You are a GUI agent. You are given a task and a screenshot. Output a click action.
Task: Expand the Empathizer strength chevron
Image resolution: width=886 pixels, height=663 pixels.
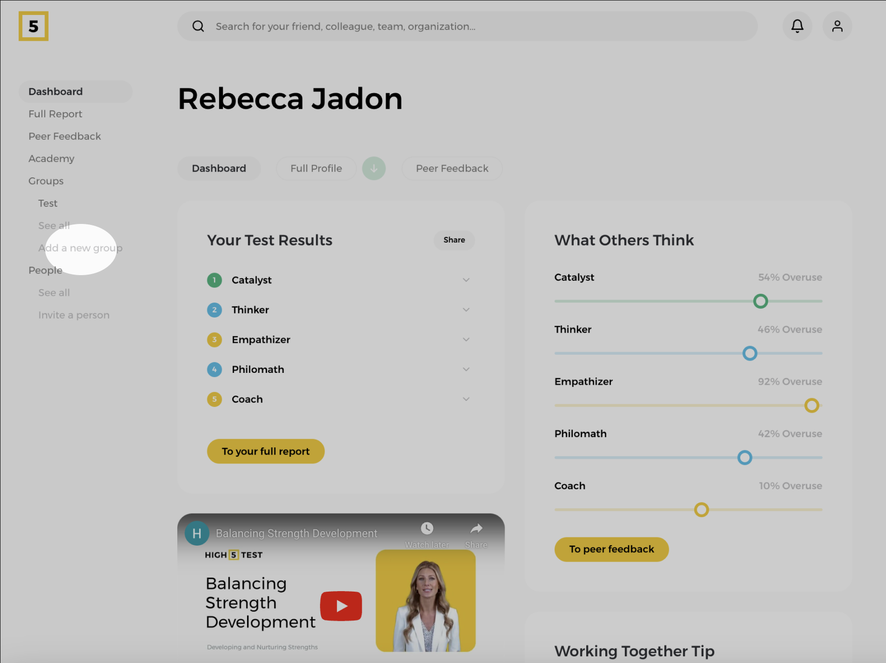click(466, 340)
